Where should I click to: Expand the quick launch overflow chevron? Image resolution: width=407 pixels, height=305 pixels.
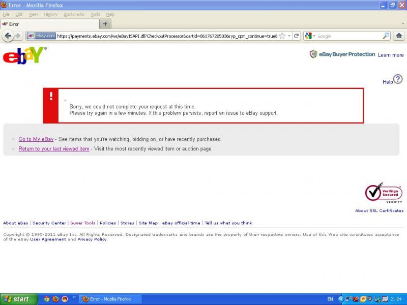point(74,297)
